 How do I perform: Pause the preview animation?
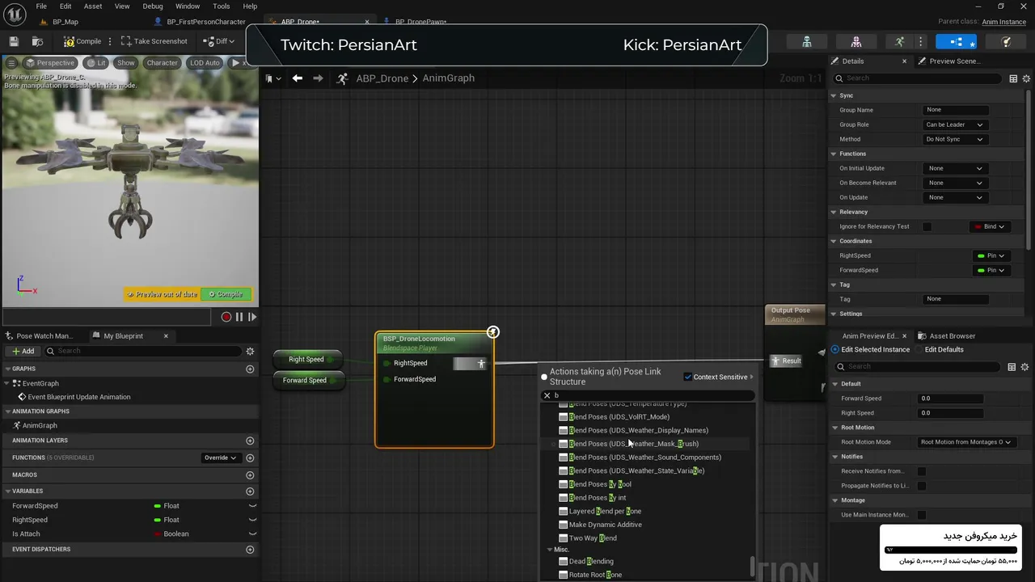239,317
